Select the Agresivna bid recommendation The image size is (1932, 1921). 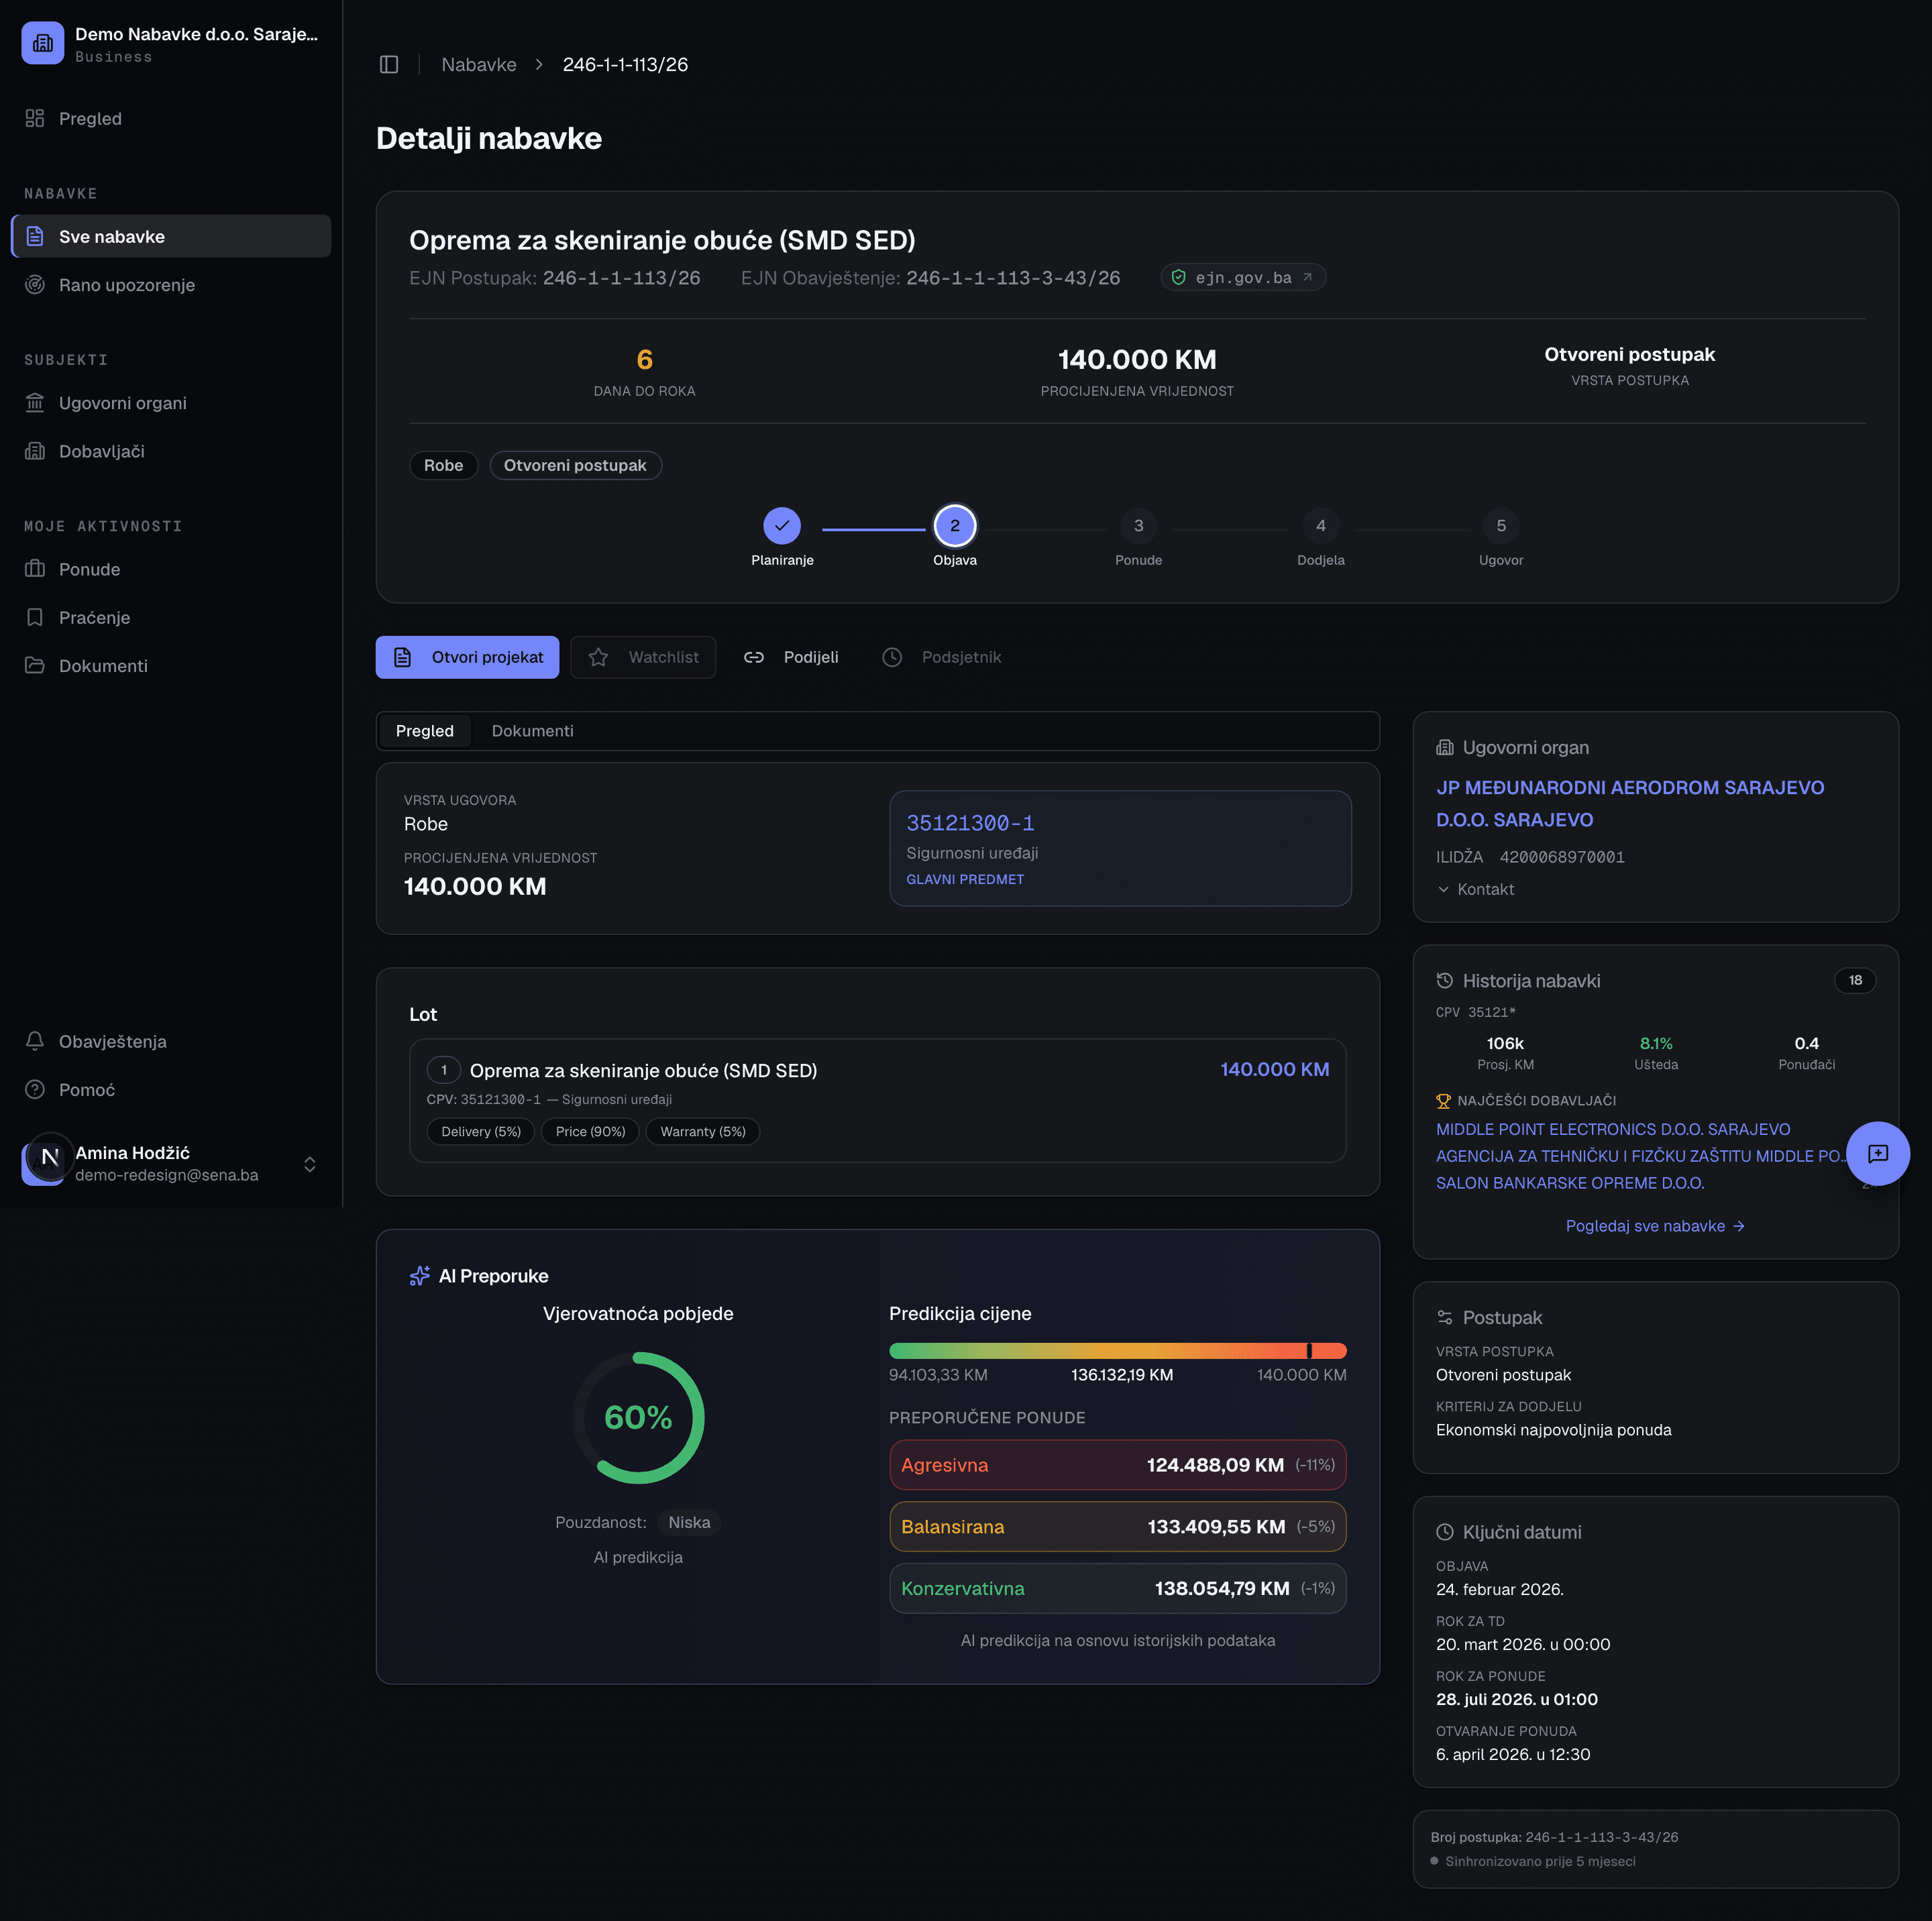[1117, 1465]
